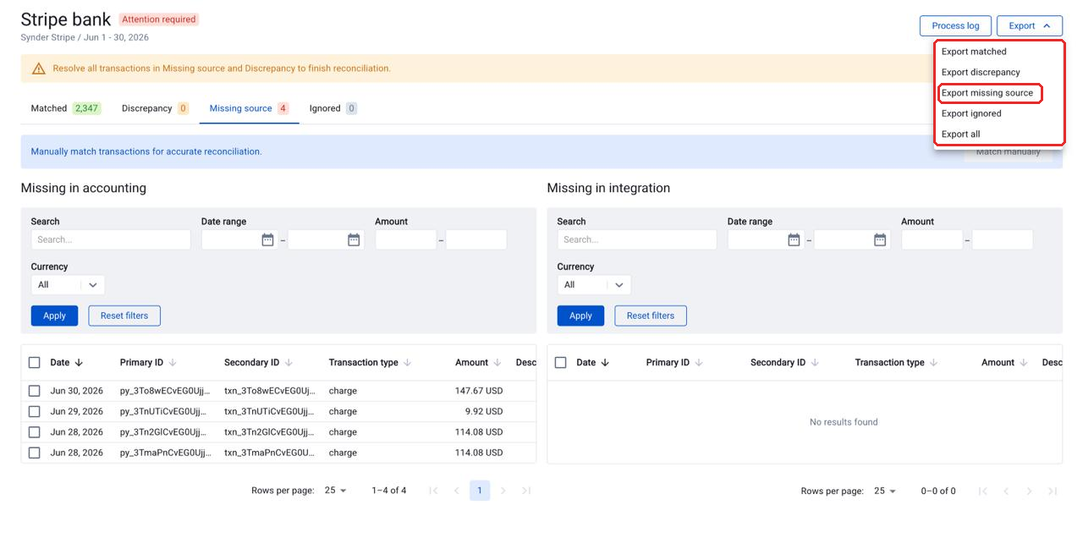Image resolution: width=1083 pixels, height=549 pixels.
Task: Select all rows in Missing in integration table
Action: (561, 363)
